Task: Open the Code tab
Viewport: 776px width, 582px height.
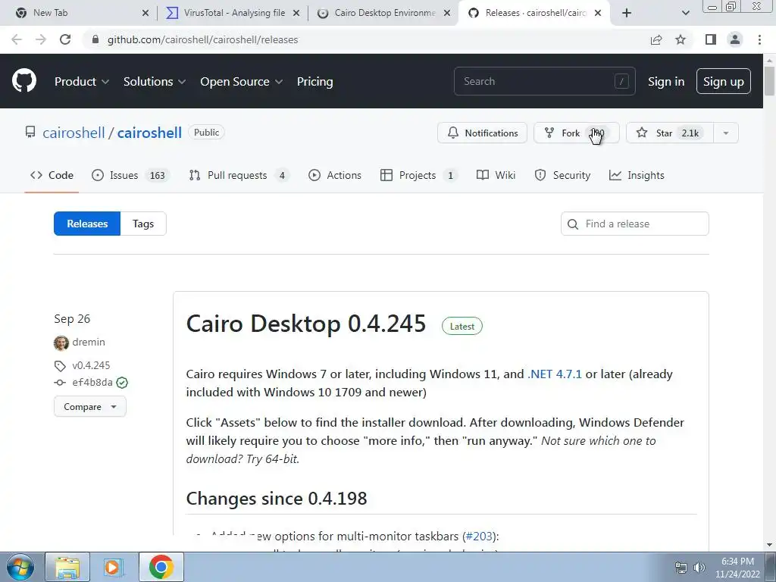Action: pos(52,175)
